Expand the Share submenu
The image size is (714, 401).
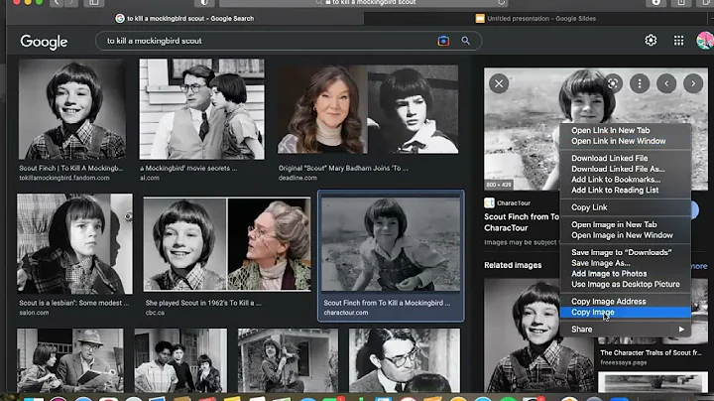coord(625,330)
